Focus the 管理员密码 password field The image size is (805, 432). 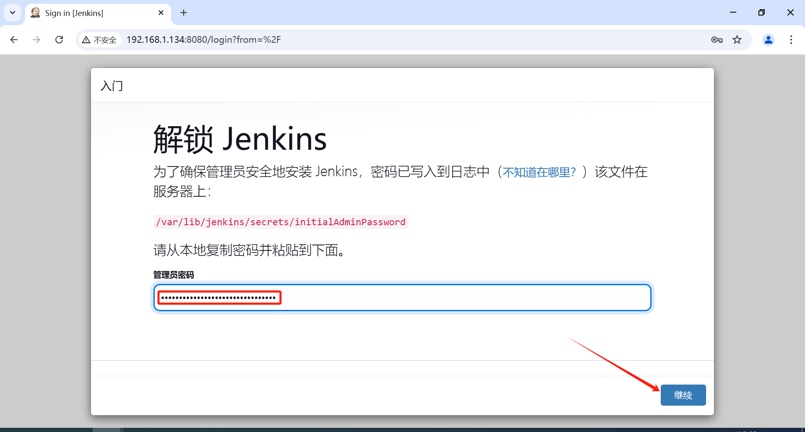point(402,298)
